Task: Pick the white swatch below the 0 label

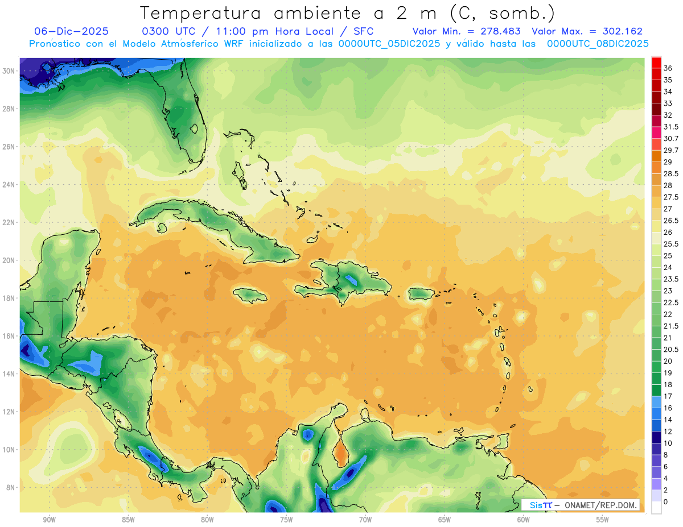Action: pyautogui.click(x=656, y=508)
